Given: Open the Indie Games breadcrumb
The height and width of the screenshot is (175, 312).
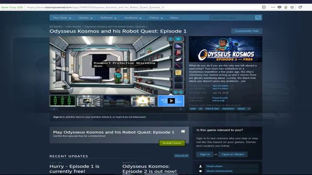Looking at the screenshot, I should [73, 26].
